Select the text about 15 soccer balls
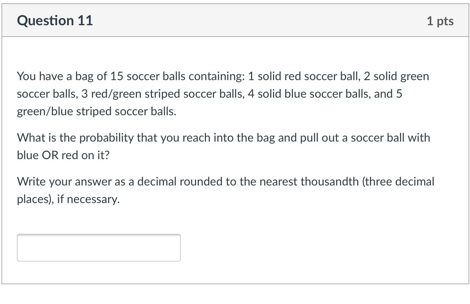 click(146, 76)
